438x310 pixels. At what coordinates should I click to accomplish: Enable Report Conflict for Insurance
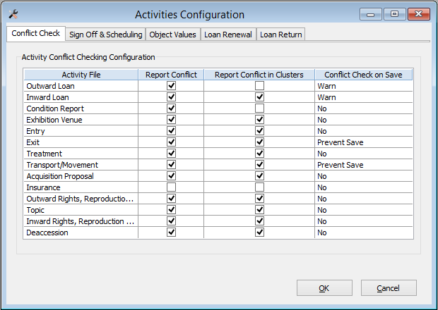point(171,187)
